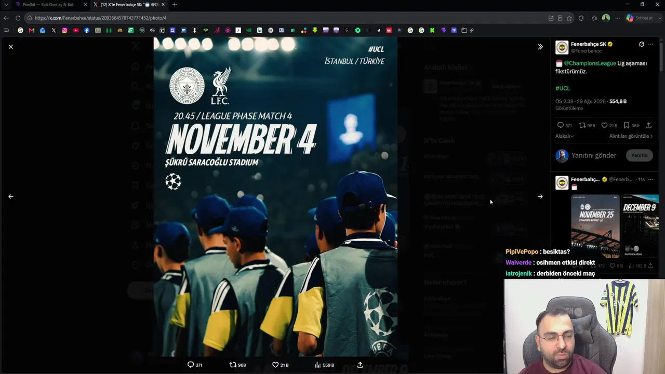Focus the Yanıtını gönder reply field
The image size is (665, 374).
coord(594,155)
